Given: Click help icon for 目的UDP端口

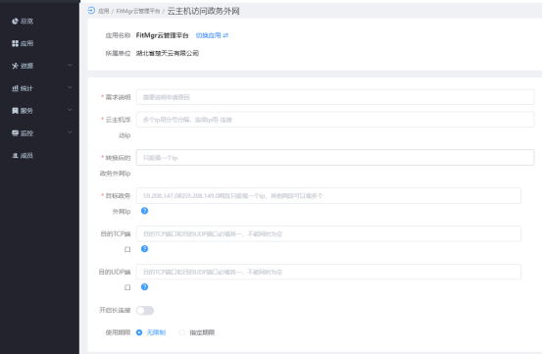Looking at the screenshot, I should pyautogui.click(x=144, y=286).
